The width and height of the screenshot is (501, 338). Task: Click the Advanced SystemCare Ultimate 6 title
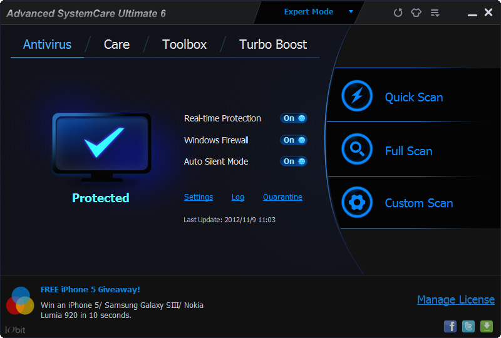[x=86, y=13]
